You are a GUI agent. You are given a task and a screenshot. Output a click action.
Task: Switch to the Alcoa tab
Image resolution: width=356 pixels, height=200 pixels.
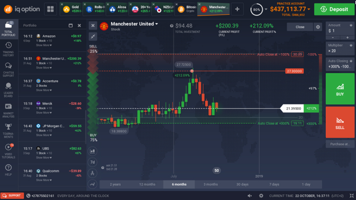[118, 9]
